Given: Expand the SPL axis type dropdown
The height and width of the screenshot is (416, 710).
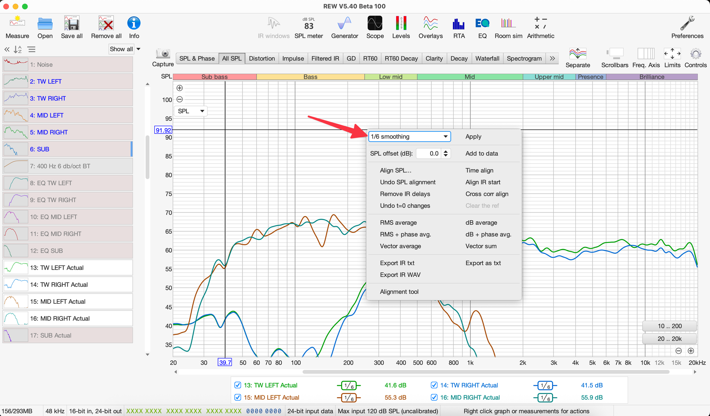Looking at the screenshot, I should (x=191, y=111).
